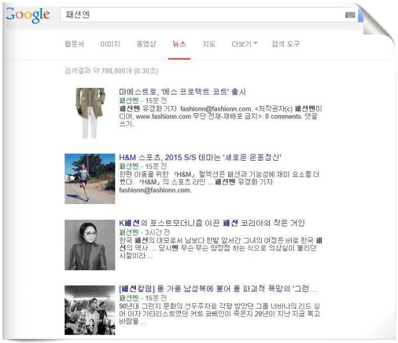View the running woman thumbnail
The height and width of the screenshot is (343, 398).
(90, 179)
